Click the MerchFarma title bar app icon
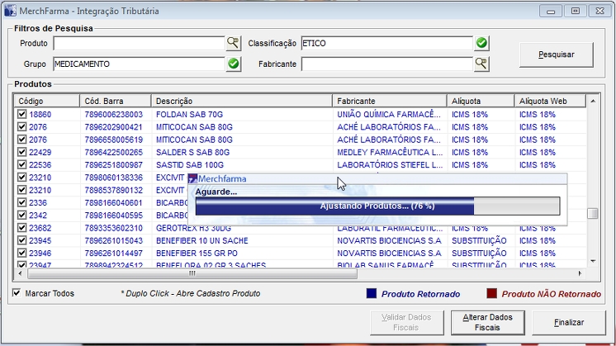616x346 pixels. (x=9, y=11)
